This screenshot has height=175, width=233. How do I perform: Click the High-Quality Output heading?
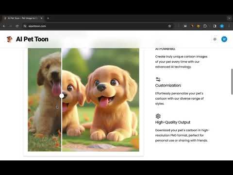[173, 122]
